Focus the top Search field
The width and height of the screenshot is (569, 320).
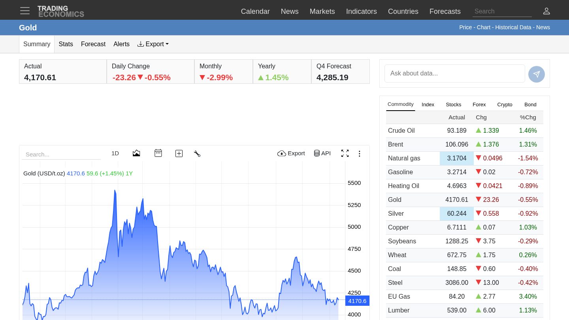pos(502,11)
